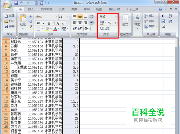Screen dimensions: 180x134
Task: Toggle center horizontal alignment
Action: coord(80,22)
